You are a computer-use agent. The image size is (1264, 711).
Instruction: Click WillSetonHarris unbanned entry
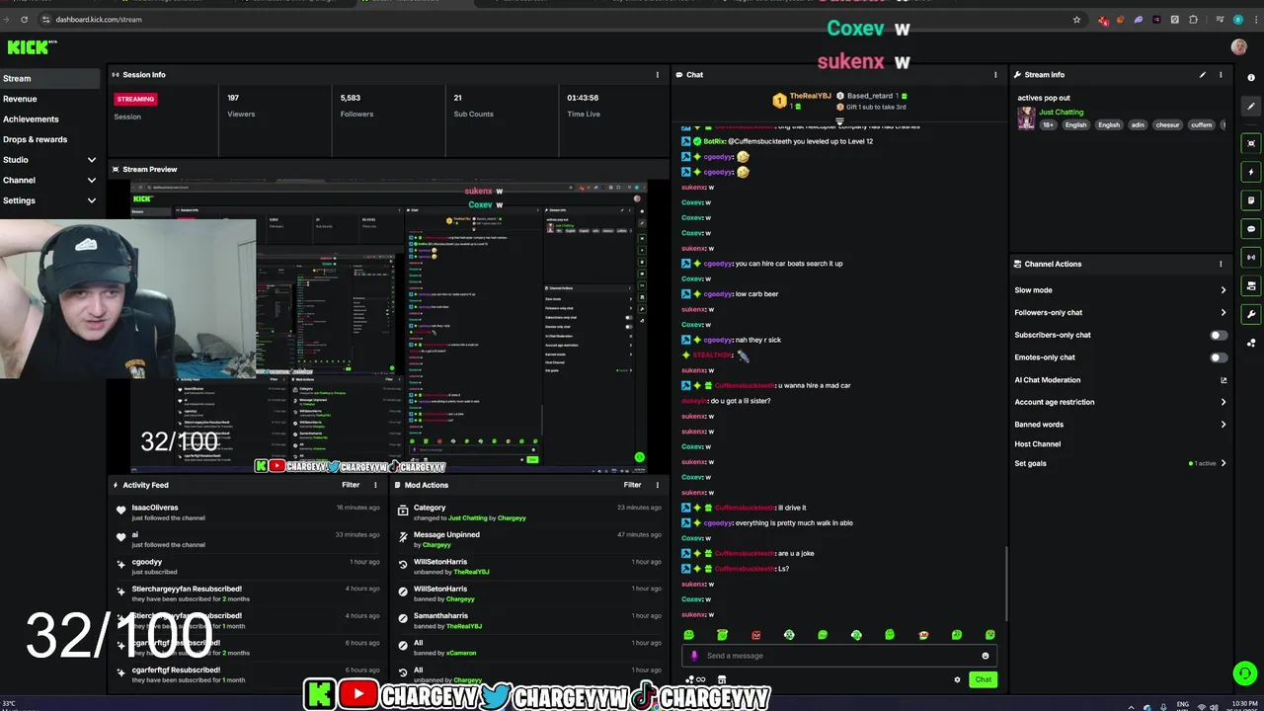(x=529, y=566)
